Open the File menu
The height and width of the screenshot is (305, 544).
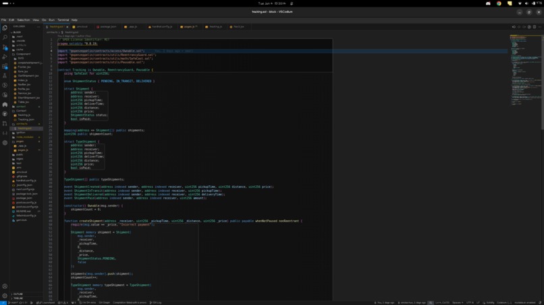[3, 20]
